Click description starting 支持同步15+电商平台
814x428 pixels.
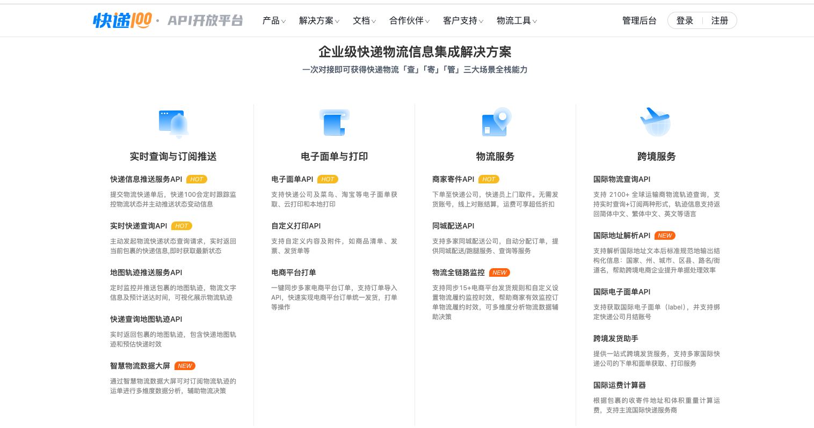point(495,302)
